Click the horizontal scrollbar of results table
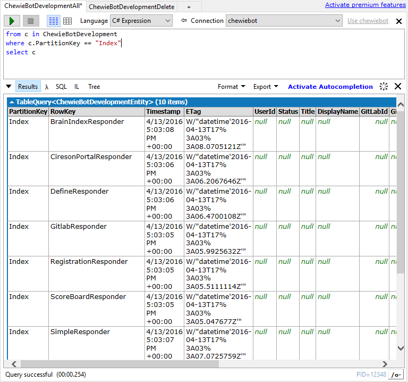The width and height of the screenshot is (408, 382). 117,364
